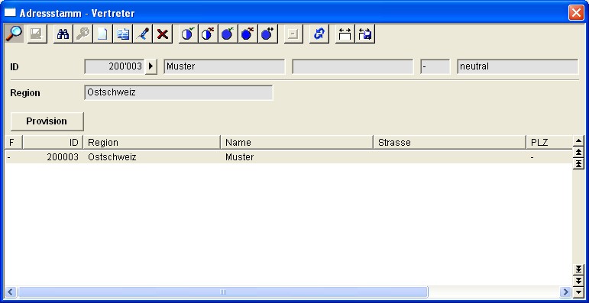Click the page-down double arrow button
This screenshot has height=303, width=589.
click(x=578, y=280)
